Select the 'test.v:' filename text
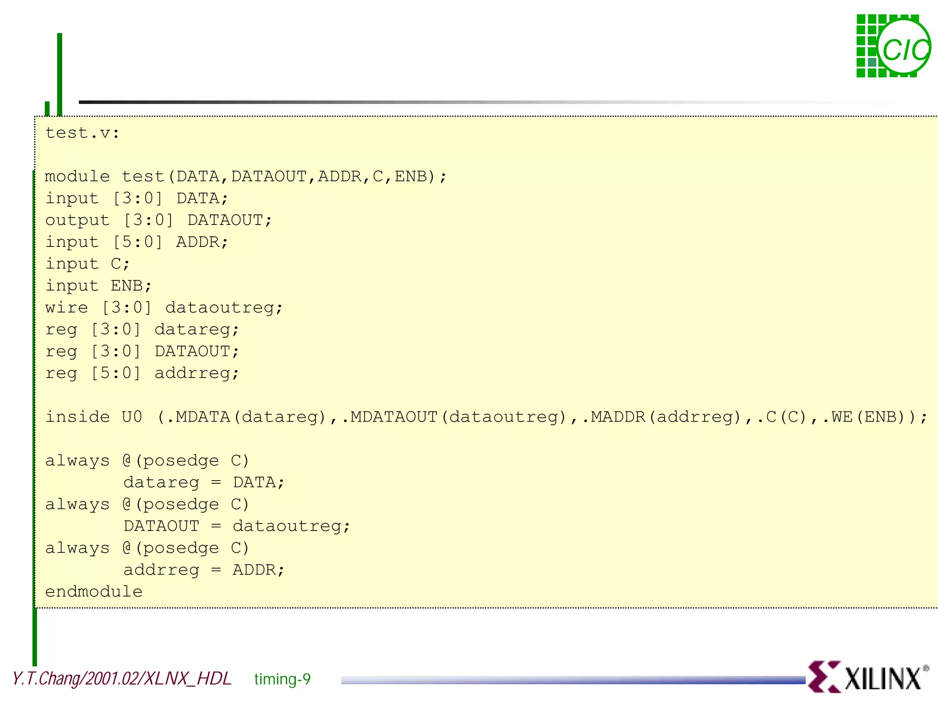Image resolution: width=938 pixels, height=701 pixels. pyautogui.click(x=82, y=133)
